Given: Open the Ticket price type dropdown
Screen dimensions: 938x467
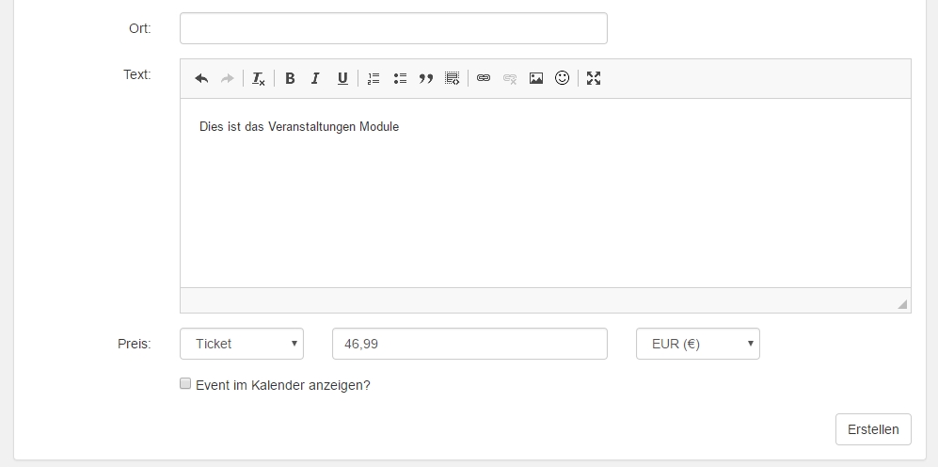Looking at the screenshot, I should (242, 344).
